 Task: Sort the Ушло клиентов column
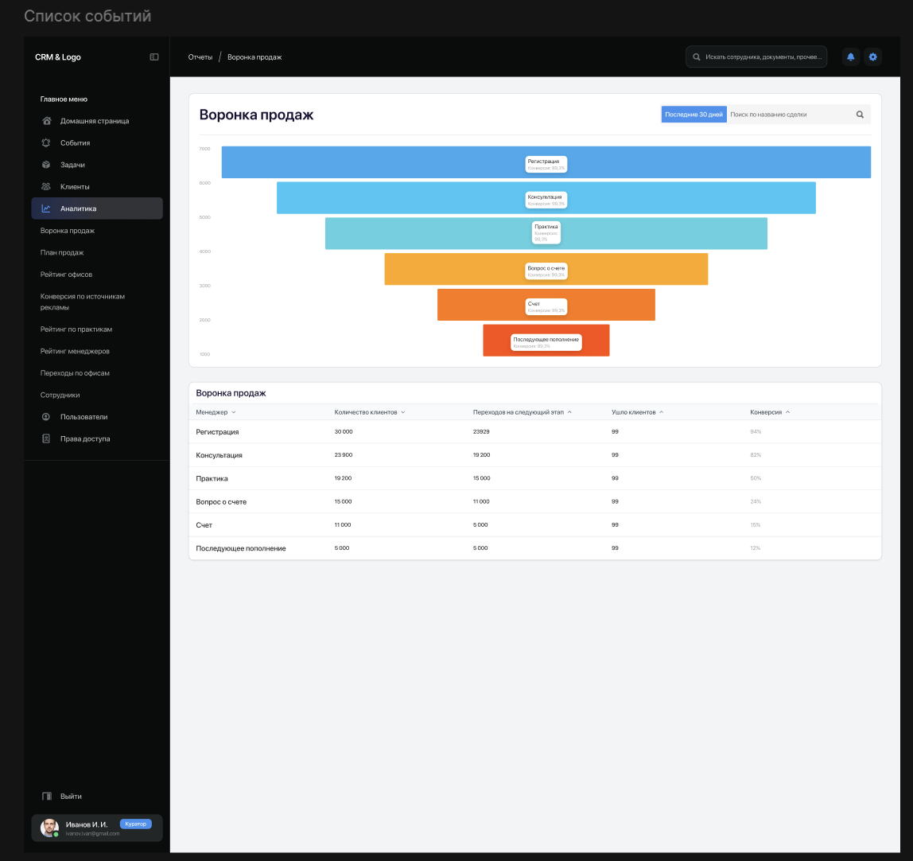click(662, 412)
